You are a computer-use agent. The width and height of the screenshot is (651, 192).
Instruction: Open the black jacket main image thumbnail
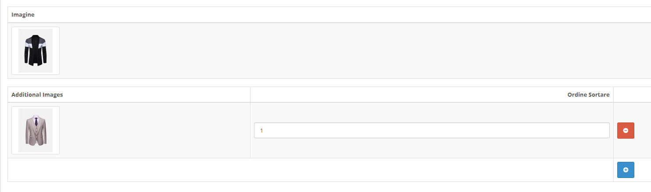coord(36,51)
